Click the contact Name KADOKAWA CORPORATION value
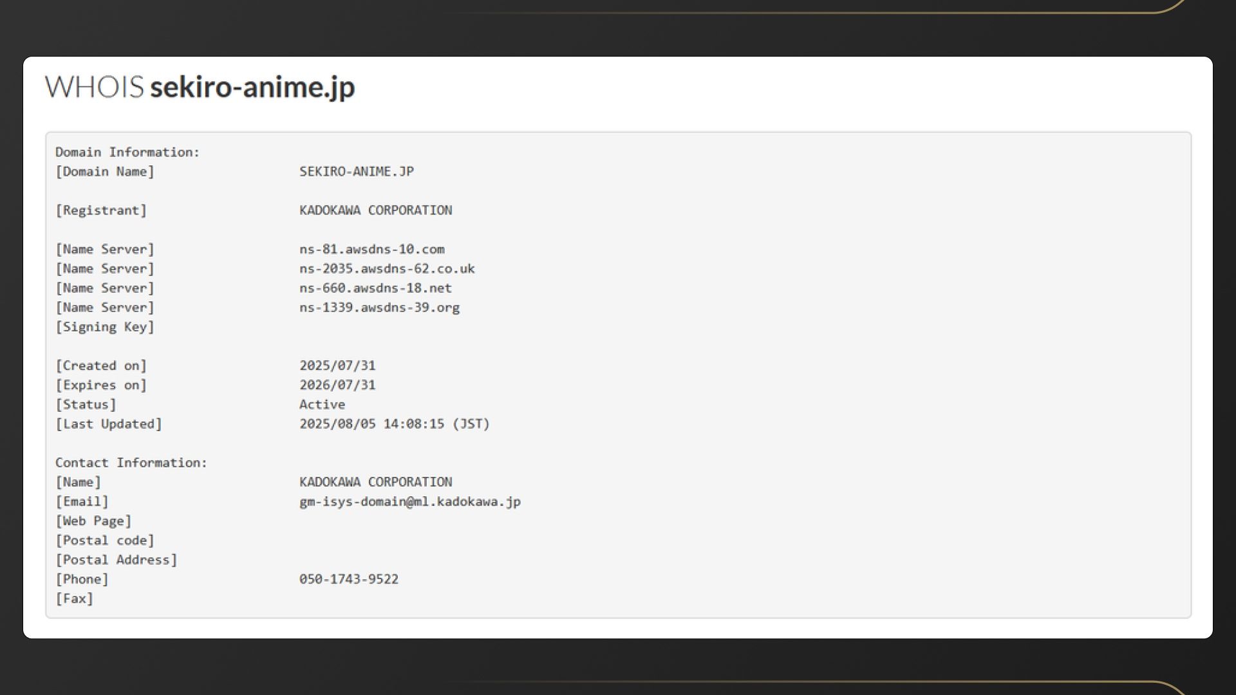Viewport: 1236px width, 695px height. (x=375, y=482)
